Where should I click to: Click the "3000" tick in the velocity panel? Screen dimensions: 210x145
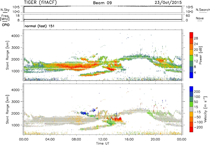click(x=15, y=102)
